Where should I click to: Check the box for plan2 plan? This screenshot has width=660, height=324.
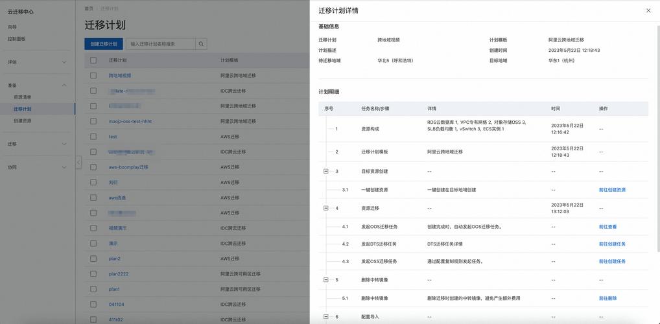93,259
